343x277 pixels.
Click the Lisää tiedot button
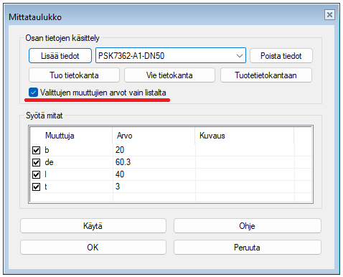point(60,56)
